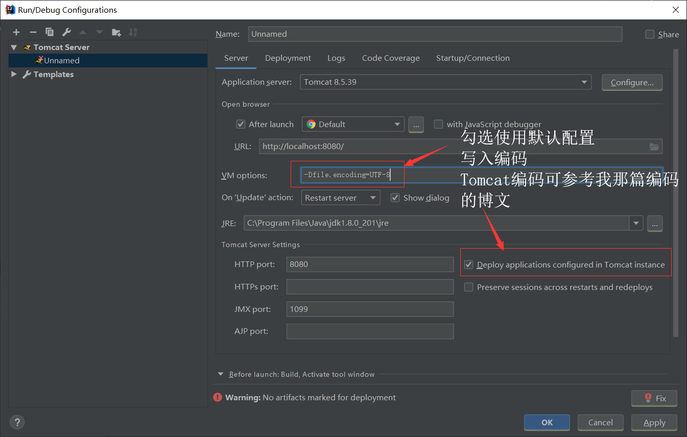Open JRE path dropdown arrow
This screenshot has height=437, width=687.
(636, 223)
